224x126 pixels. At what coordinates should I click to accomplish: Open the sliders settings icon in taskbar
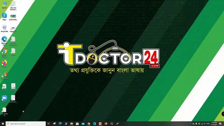coord(112,124)
